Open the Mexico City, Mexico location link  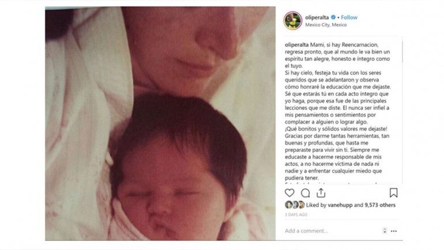[x=326, y=25]
